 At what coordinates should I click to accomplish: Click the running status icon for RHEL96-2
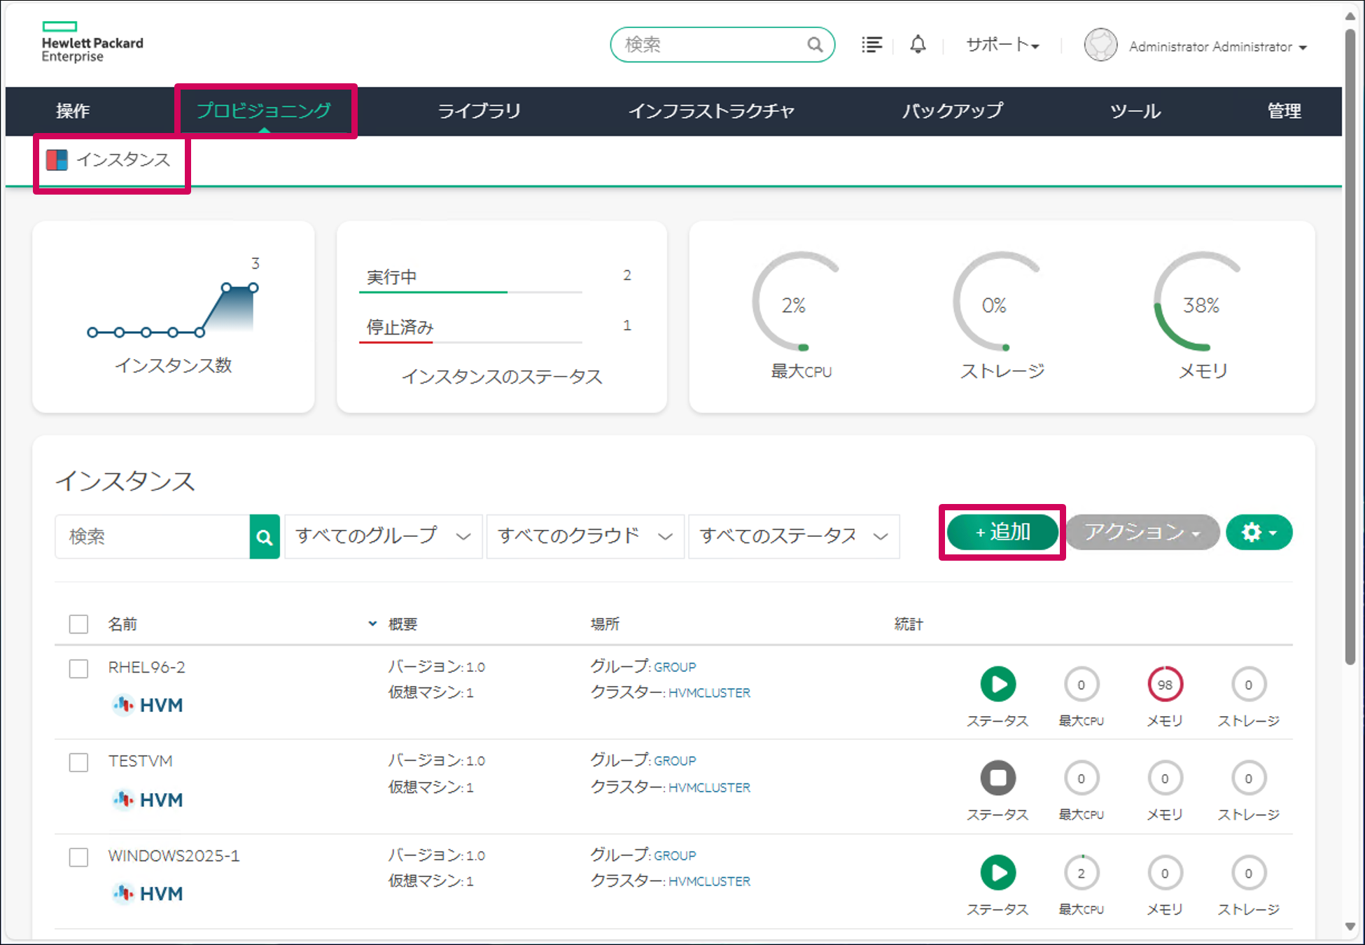coord(998,684)
